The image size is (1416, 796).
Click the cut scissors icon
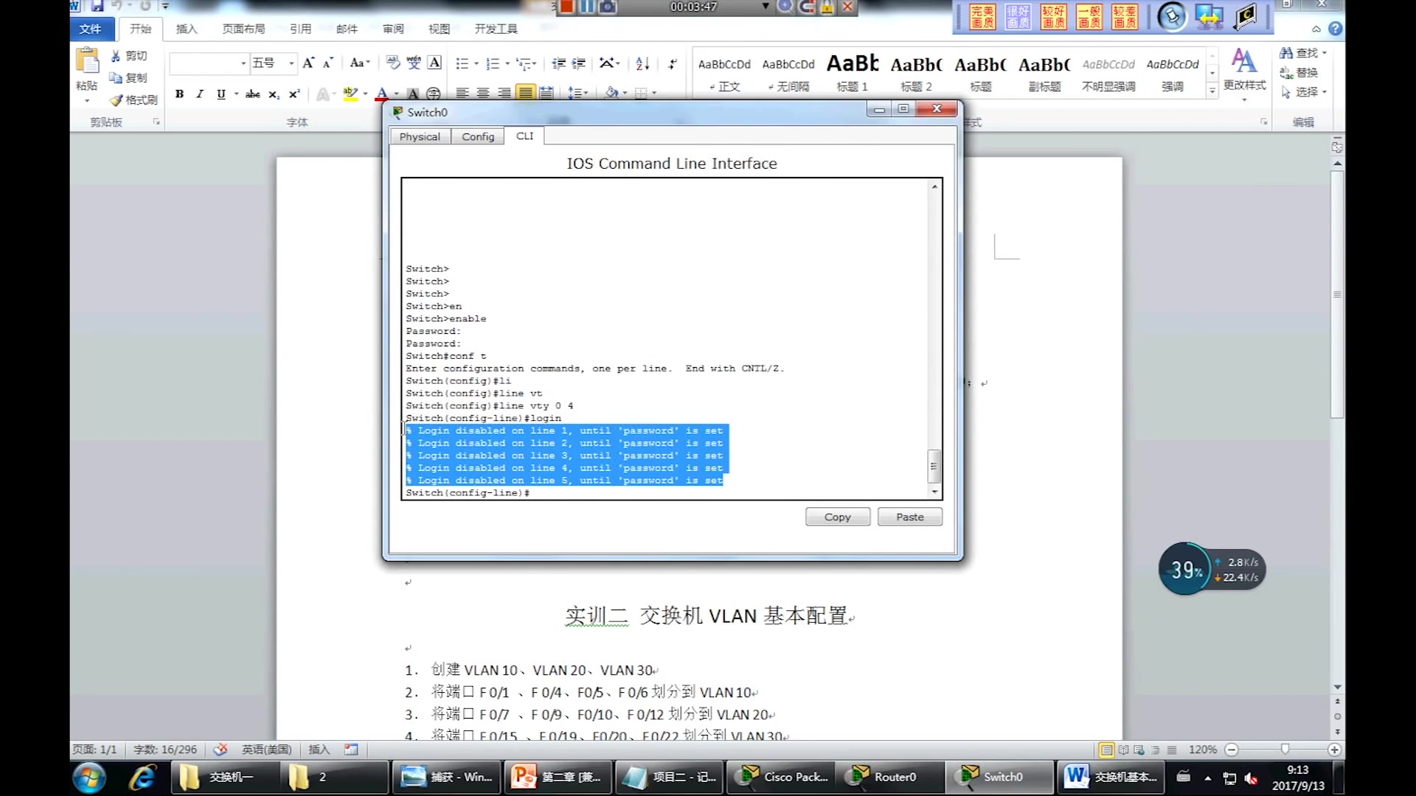(x=116, y=56)
